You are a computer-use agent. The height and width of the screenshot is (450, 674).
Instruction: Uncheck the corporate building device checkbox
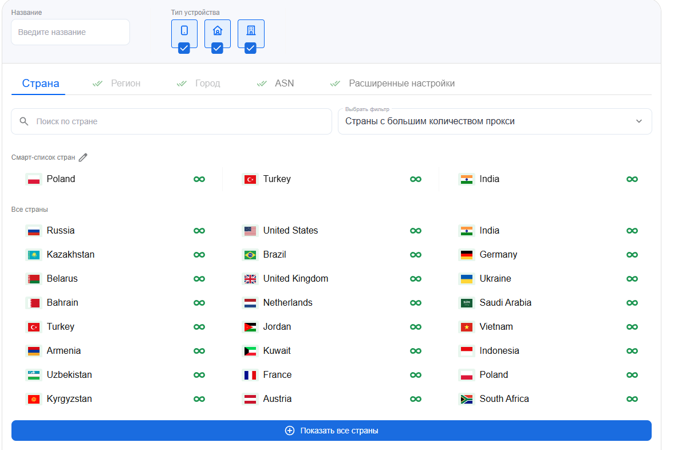(x=251, y=48)
